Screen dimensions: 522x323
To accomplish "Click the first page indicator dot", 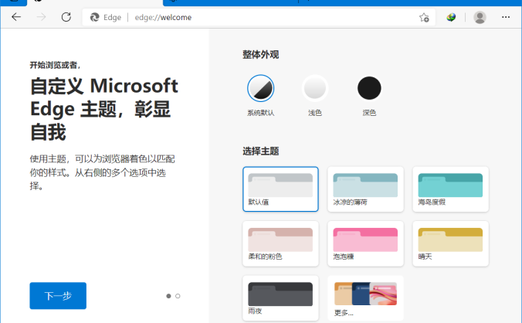I will click(168, 296).
